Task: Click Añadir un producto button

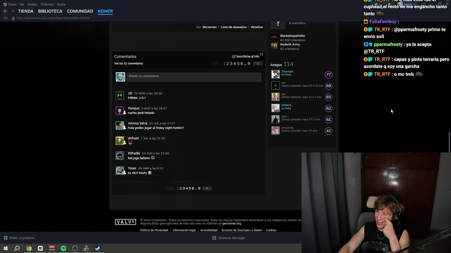Action: pyautogui.click(x=19, y=238)
